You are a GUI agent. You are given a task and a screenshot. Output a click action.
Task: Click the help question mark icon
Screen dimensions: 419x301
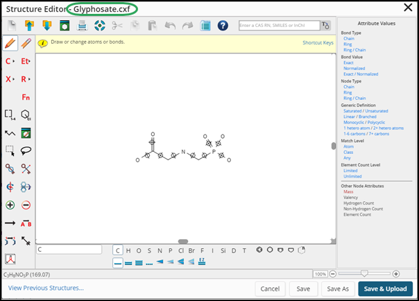tap(223, 26)
